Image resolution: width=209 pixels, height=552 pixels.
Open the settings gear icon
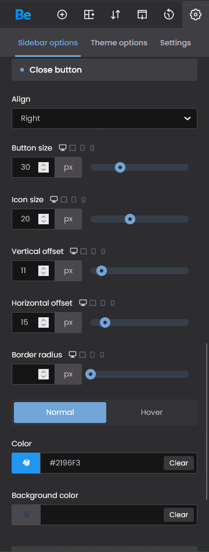click(195, 15)
